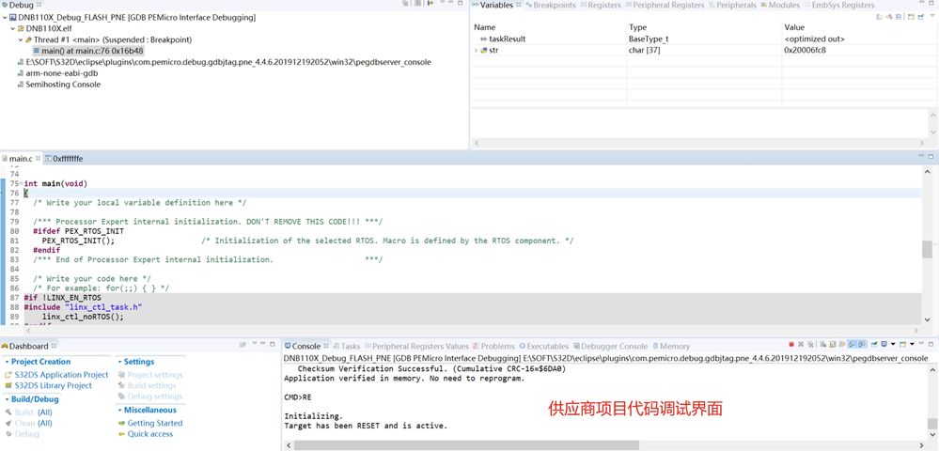
Task: Open the Peripheral Registers tab
Action: click(x=665, y=5)
